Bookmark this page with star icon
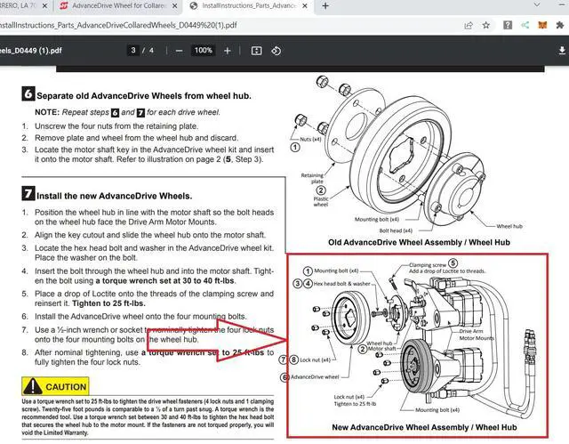The width and height of the screenshot is (569, 444). coord(486,25)
